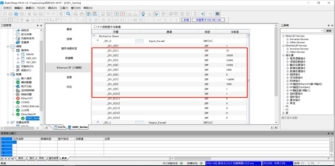335x166 pixels.
Task: Click the horizontal scrollbar in output window
Action: pos(249,158)
